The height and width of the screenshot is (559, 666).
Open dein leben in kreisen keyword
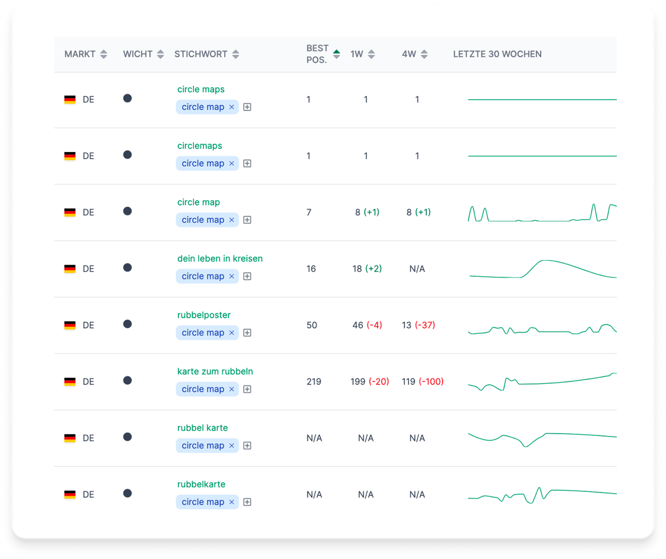point(219,259)
